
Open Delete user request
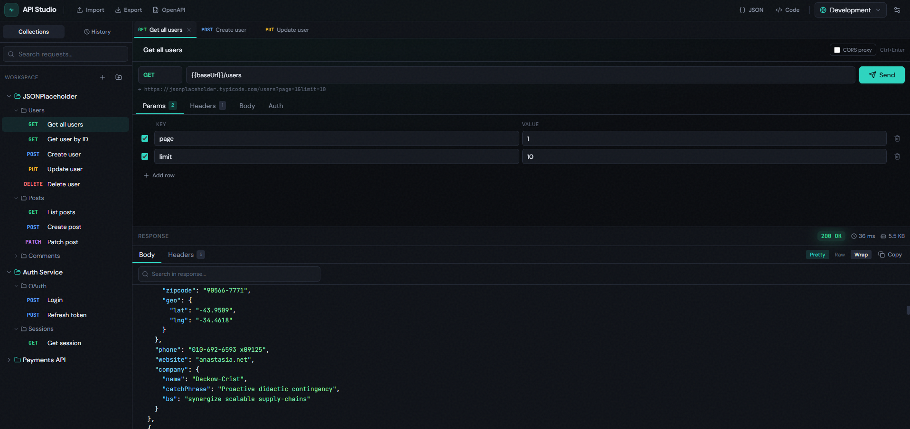(x=66, y=184)
